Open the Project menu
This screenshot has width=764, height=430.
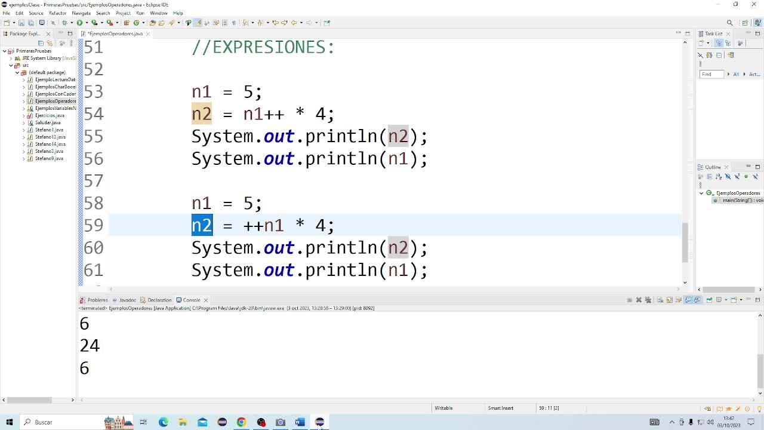[123, 13]
